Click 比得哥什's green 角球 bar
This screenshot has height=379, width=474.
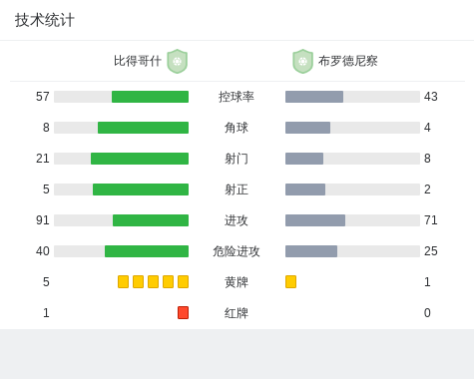point(143,128)
